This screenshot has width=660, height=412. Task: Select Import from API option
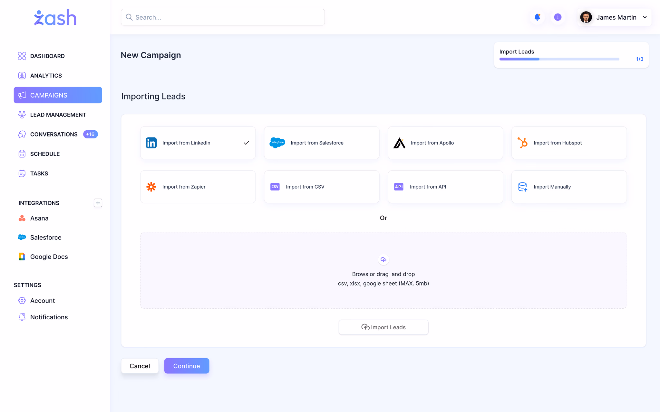(x=445, y=187)
